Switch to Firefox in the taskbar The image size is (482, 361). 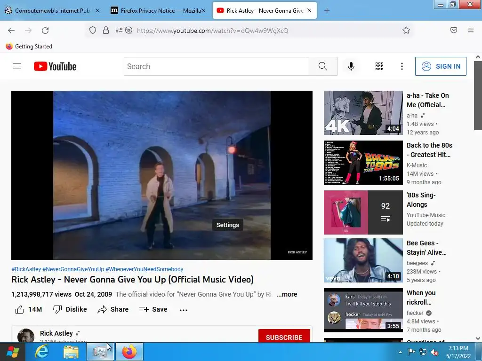pyautogui.click(x=129, y=352)
